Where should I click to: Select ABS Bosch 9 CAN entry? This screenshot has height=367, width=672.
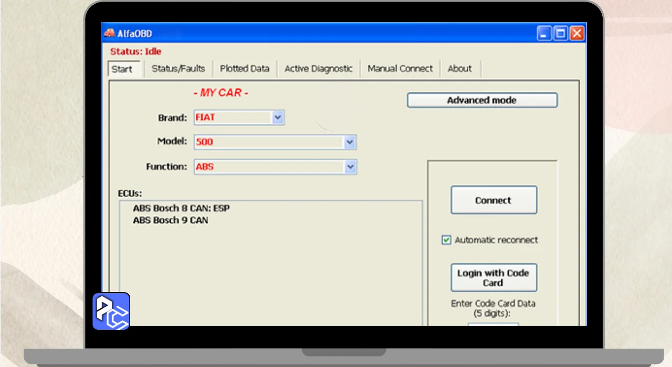coord(170,220)
